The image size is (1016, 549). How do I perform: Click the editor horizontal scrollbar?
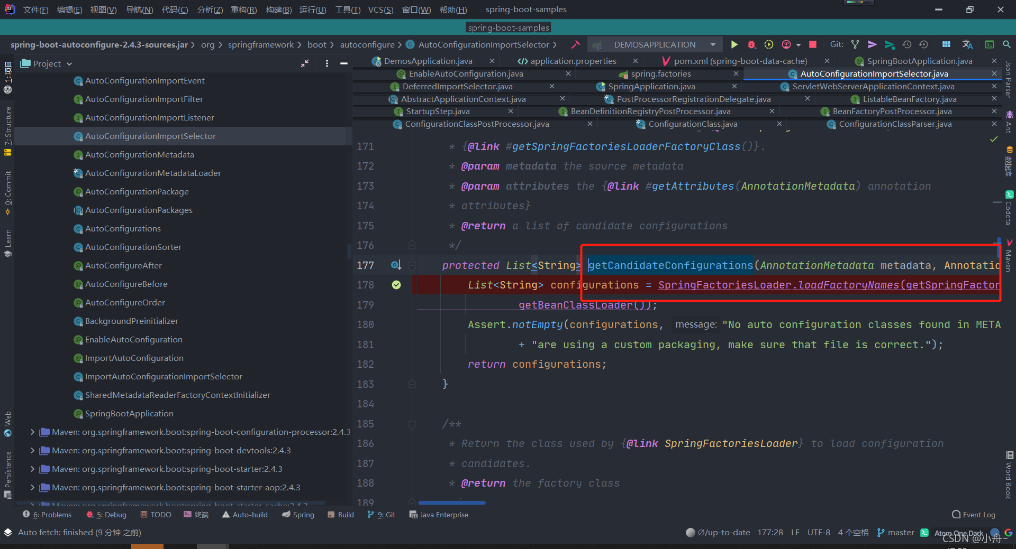click(452, 503)
